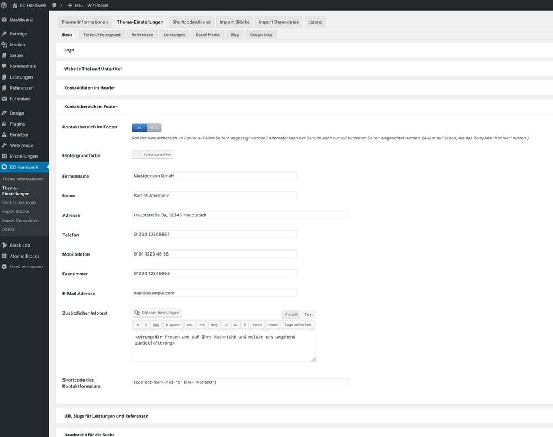The width and height of the screenshot is (553, 437).
Task: Click the WordPress logo icon
Action: click(x=4, y=5)
